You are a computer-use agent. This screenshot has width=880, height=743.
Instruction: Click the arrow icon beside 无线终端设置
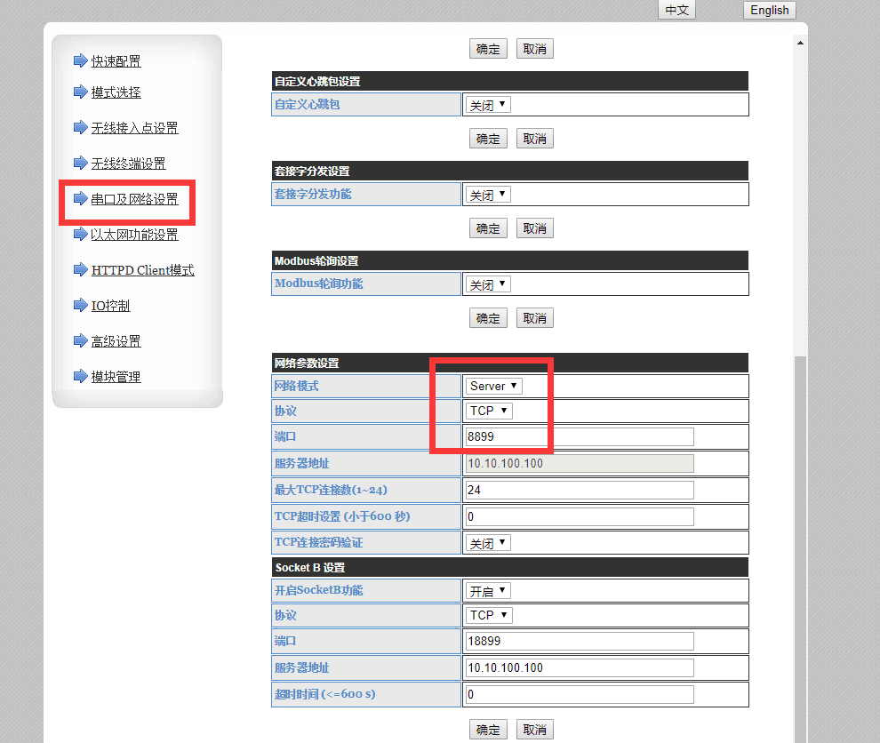81,164
